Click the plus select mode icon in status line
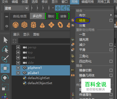117x99 pixels. 58,8
